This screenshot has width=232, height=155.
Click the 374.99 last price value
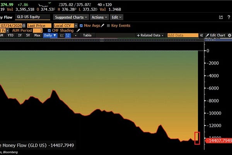click(x=7, y=5)
